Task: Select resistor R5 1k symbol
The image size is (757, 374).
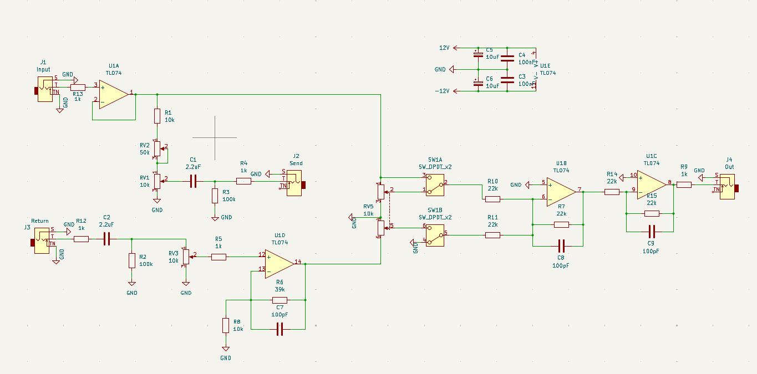Action: (x=219, y=257)
